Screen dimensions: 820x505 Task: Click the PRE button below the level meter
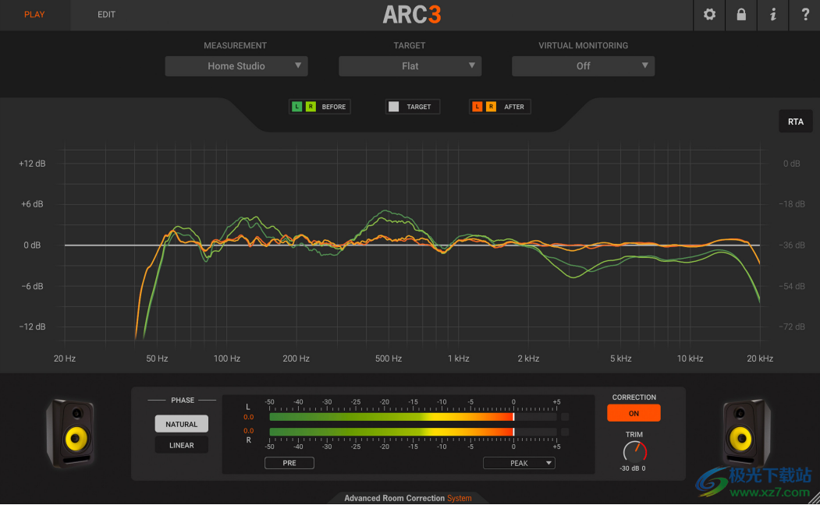coord(289,462)
